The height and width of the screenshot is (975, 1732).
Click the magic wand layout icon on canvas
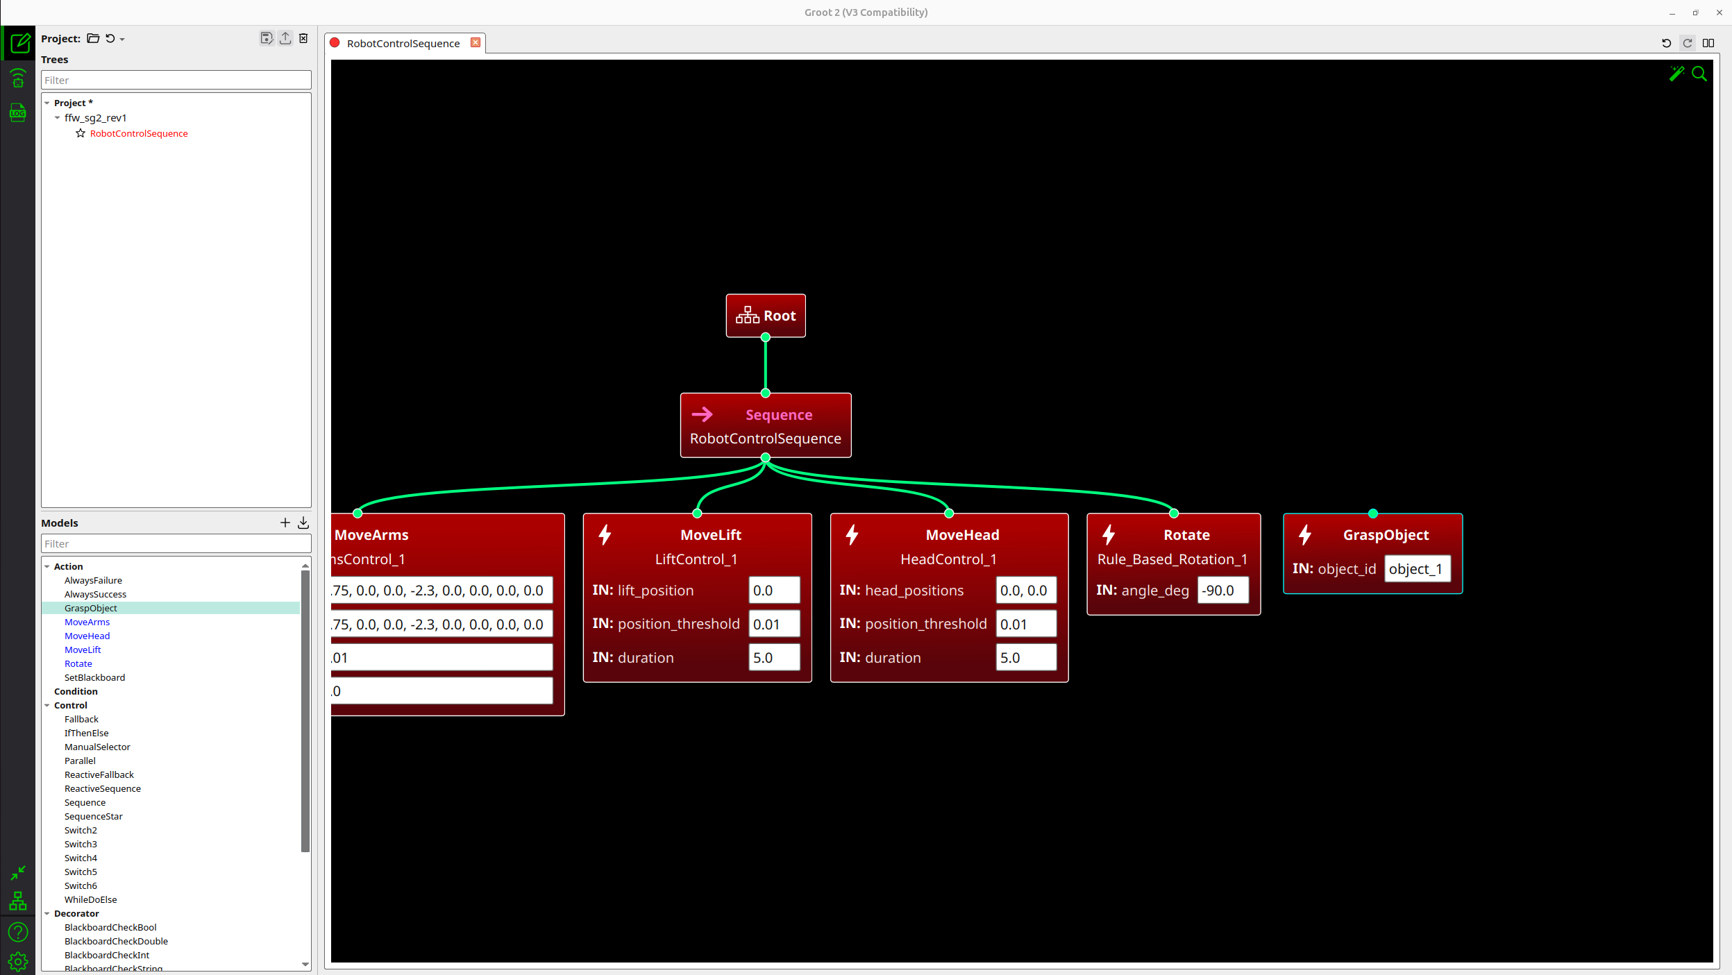point(1676,74)
